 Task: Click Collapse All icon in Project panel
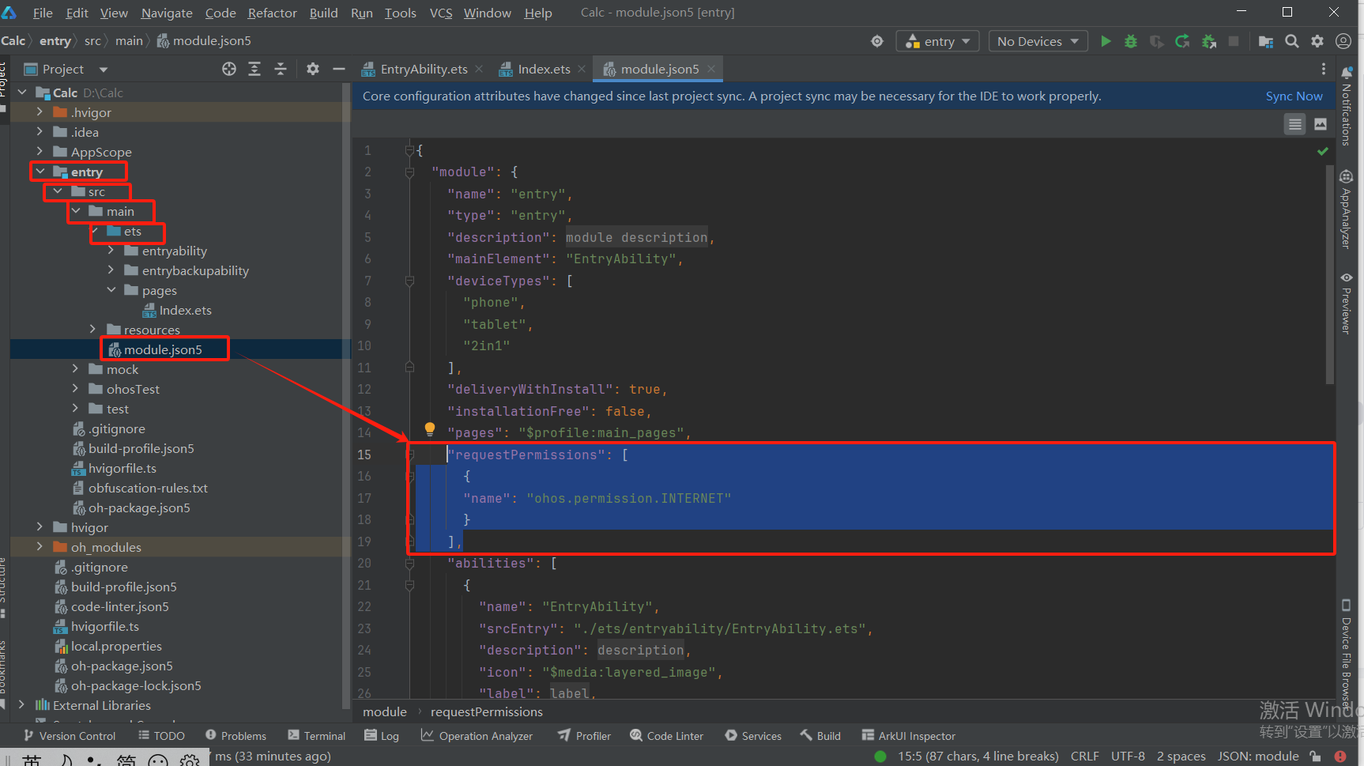tap(281, 69)
